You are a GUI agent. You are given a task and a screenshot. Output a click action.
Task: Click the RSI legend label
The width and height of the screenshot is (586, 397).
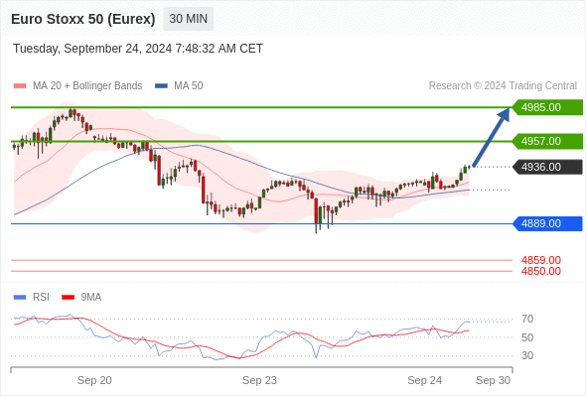click(41, 298)
